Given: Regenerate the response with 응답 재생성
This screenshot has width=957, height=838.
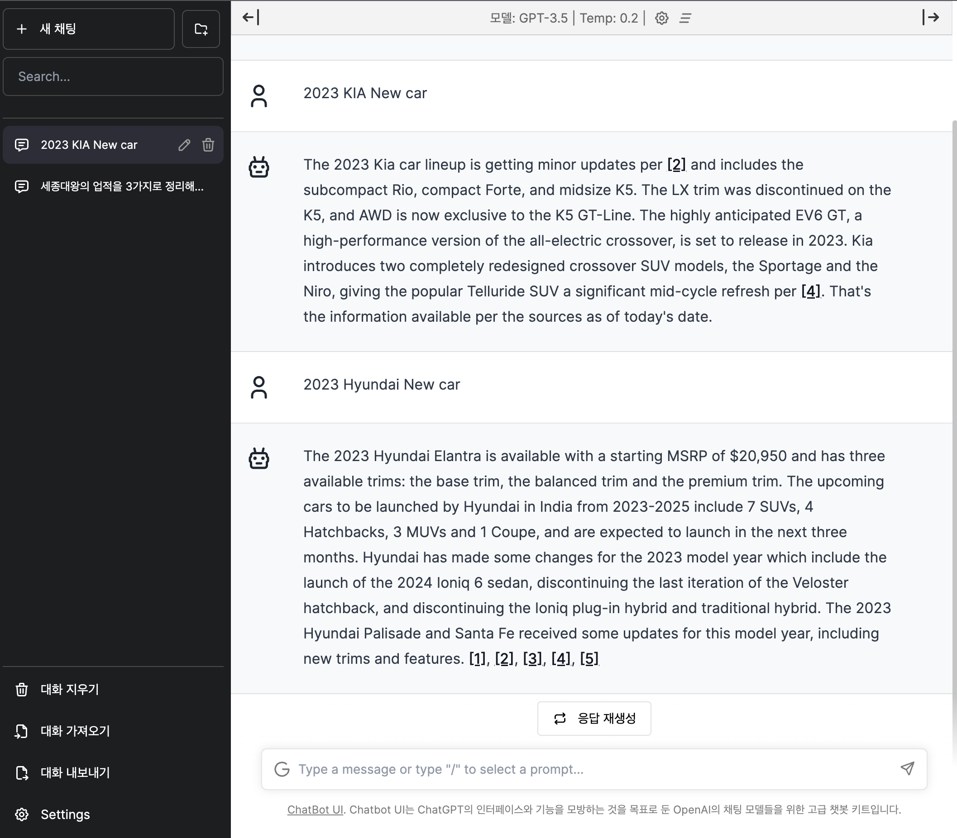Looking at the screenshot, I should pos(593,718).
